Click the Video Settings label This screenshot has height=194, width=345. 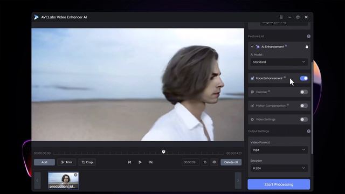pyautogui.click(x=266, y=120)
